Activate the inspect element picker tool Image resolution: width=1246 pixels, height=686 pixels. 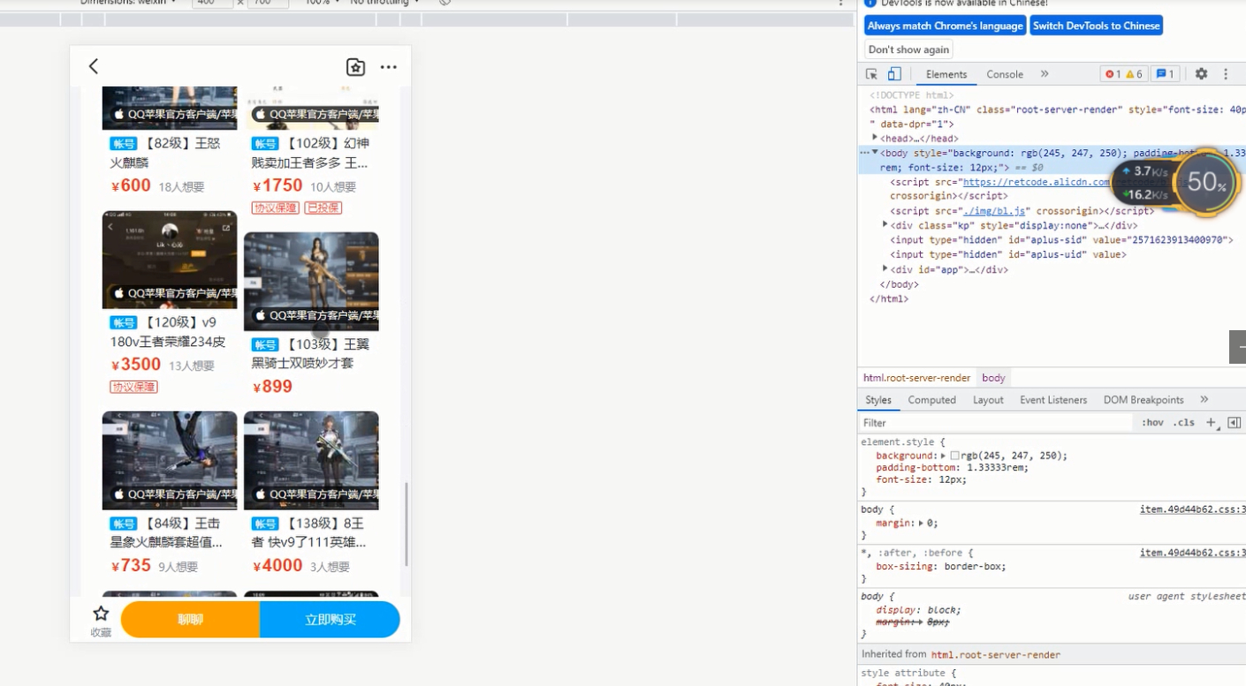point(871,74)
